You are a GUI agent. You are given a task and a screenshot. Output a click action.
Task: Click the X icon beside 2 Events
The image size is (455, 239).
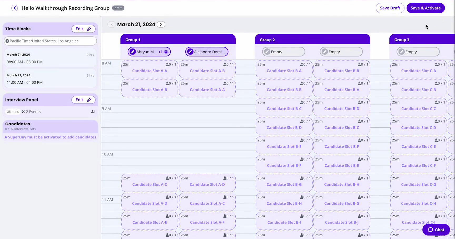(x=23, y=112)
